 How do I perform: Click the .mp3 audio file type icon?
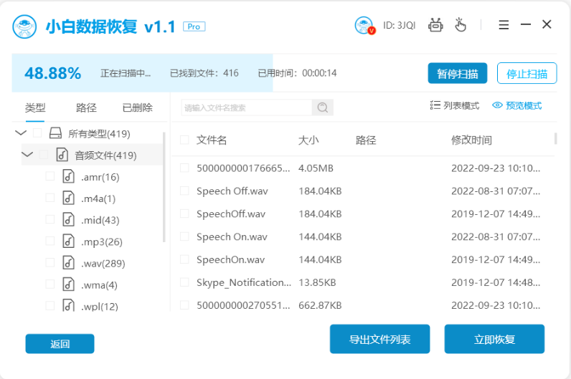point(68,241)
